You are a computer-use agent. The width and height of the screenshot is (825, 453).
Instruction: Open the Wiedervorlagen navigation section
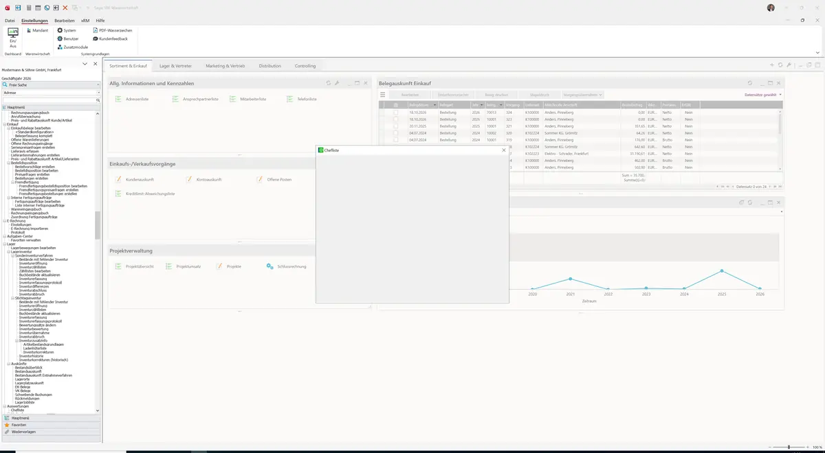[51, 432]
